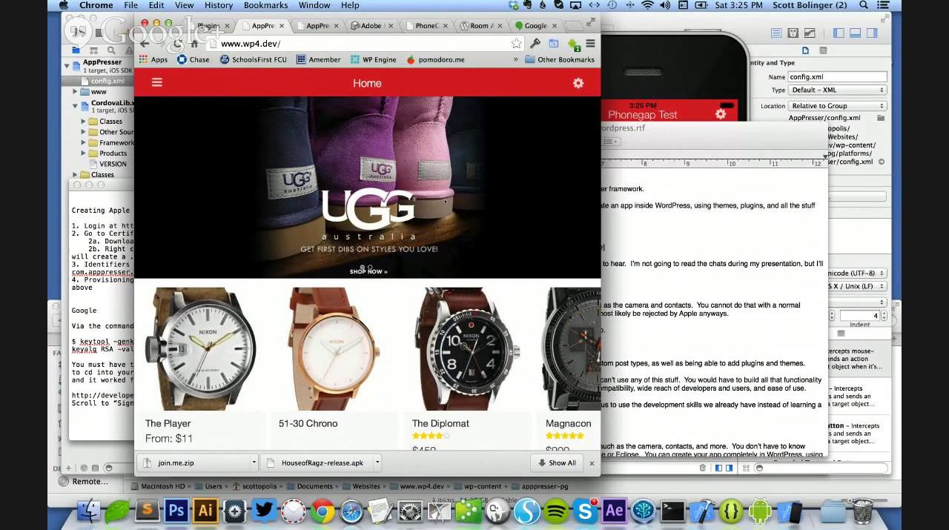Viewport: 949px width, 530px height.
Task: Open Photoshop from the Dock
Action: pos(176,511)
